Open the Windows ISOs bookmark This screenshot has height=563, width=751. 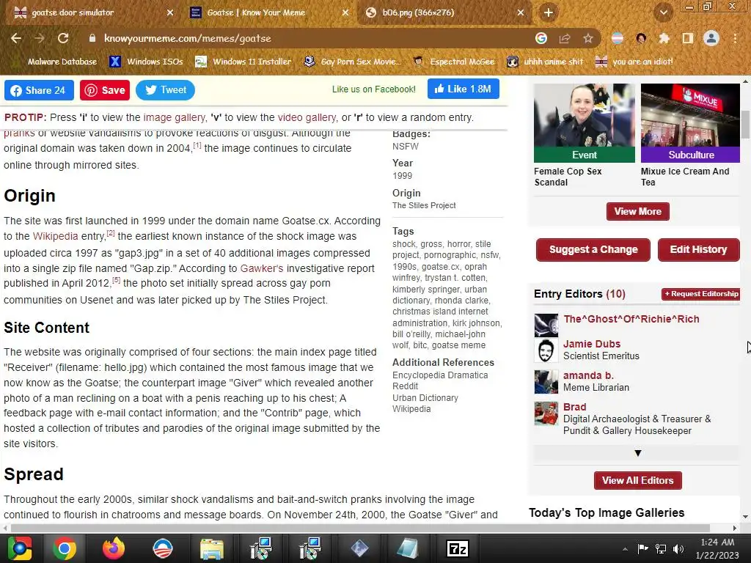coord(146,62)
